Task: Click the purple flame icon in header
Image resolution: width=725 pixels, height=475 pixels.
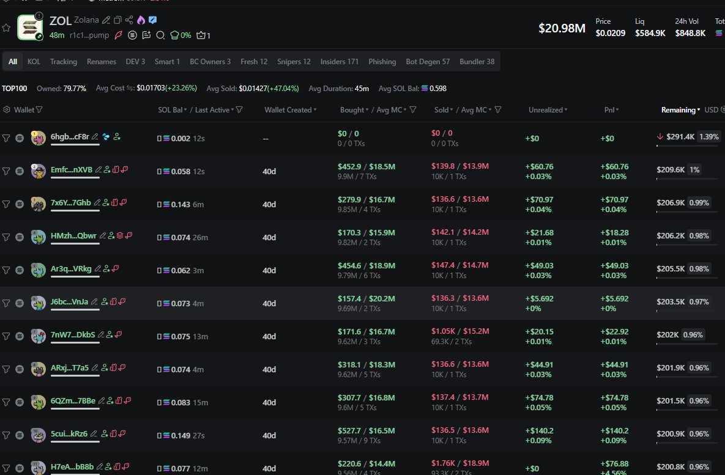Action: [141, 21]
